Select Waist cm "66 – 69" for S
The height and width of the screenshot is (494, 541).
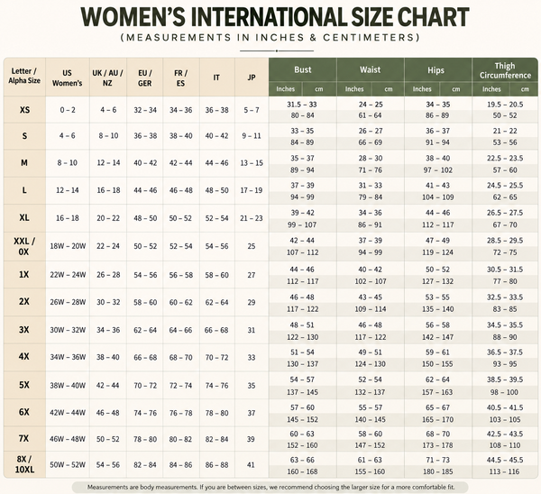(371, 142)
